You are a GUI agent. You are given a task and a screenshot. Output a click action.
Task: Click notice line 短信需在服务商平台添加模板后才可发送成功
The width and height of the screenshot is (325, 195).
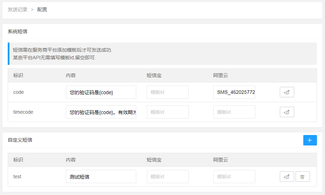click(62, 50)
